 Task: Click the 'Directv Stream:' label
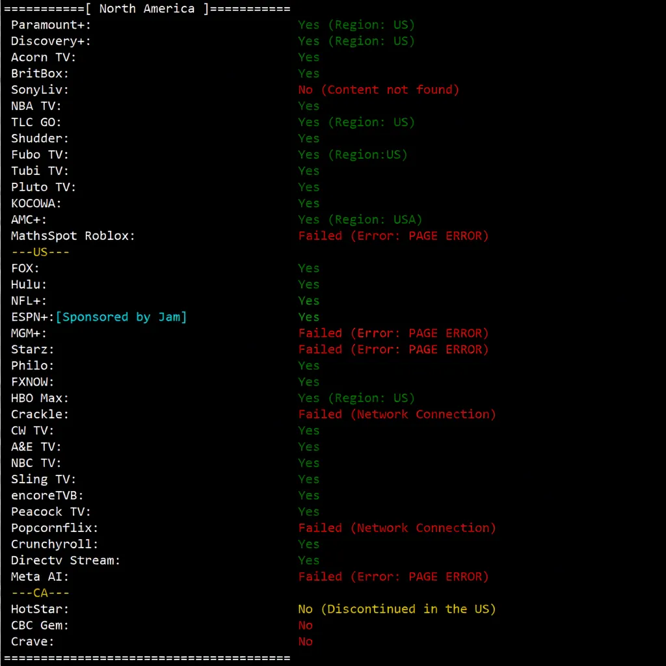click(x=66, y=560)
